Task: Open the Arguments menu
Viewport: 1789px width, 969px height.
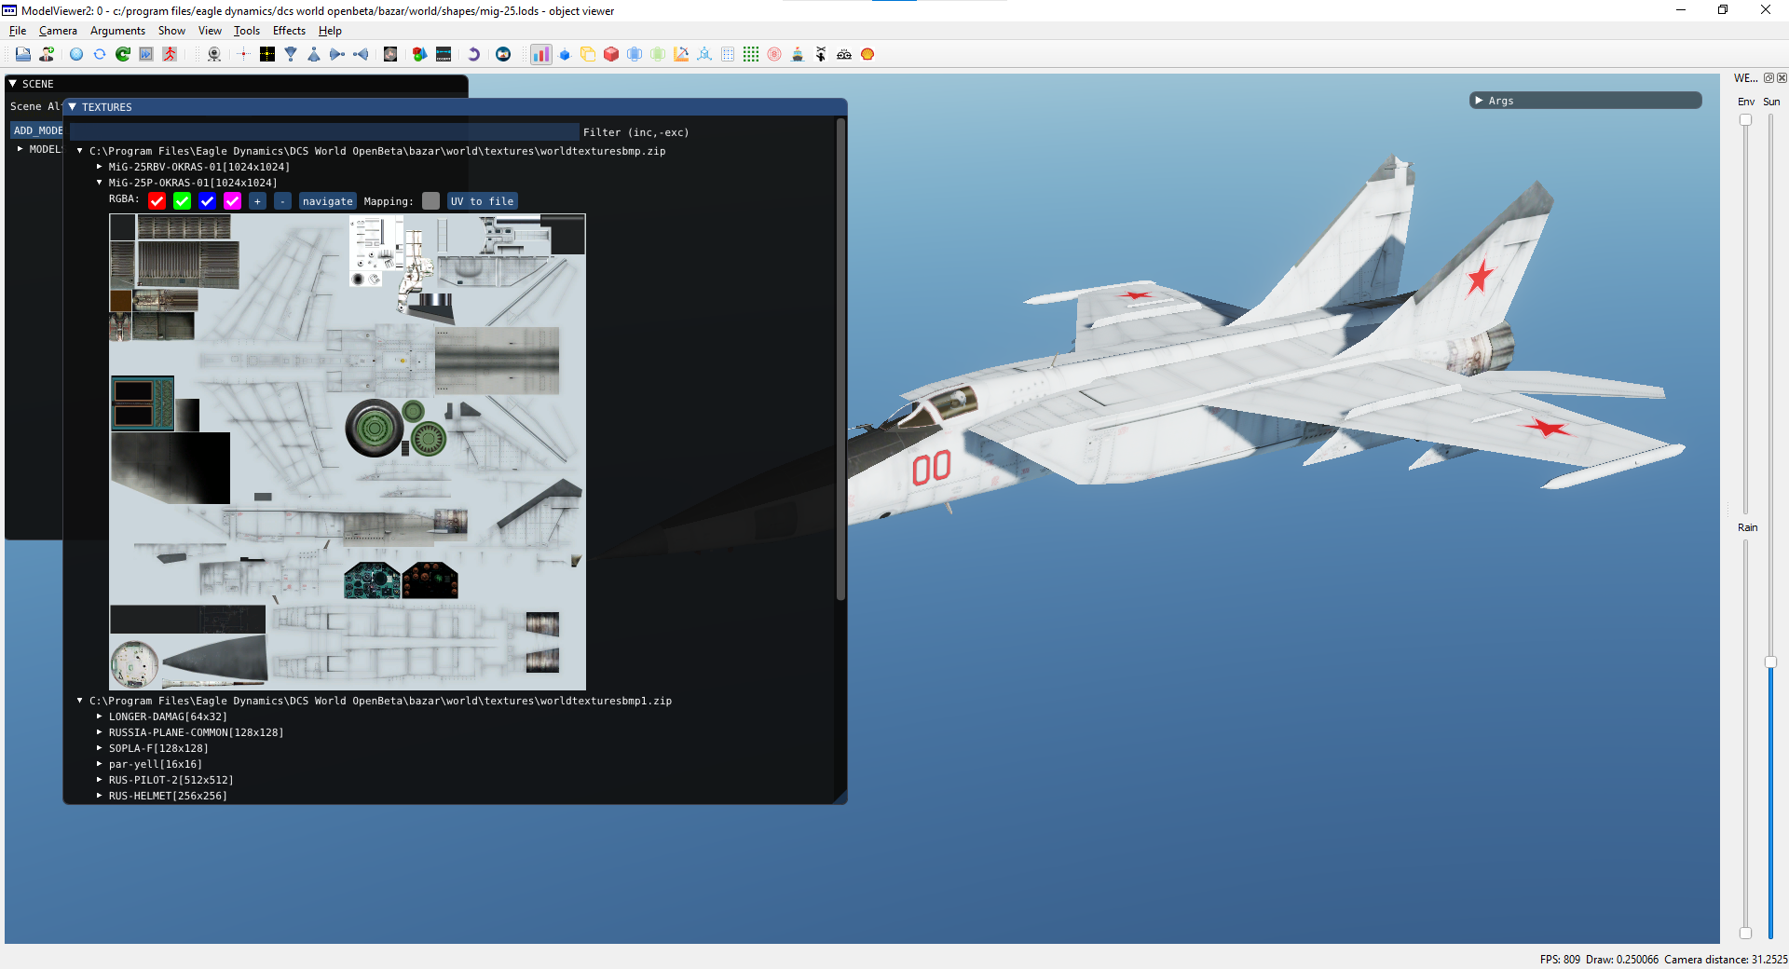Action: tap(117, 31)
